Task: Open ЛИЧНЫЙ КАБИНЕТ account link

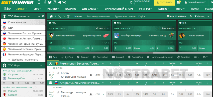Action: click(x=195, y=2)
